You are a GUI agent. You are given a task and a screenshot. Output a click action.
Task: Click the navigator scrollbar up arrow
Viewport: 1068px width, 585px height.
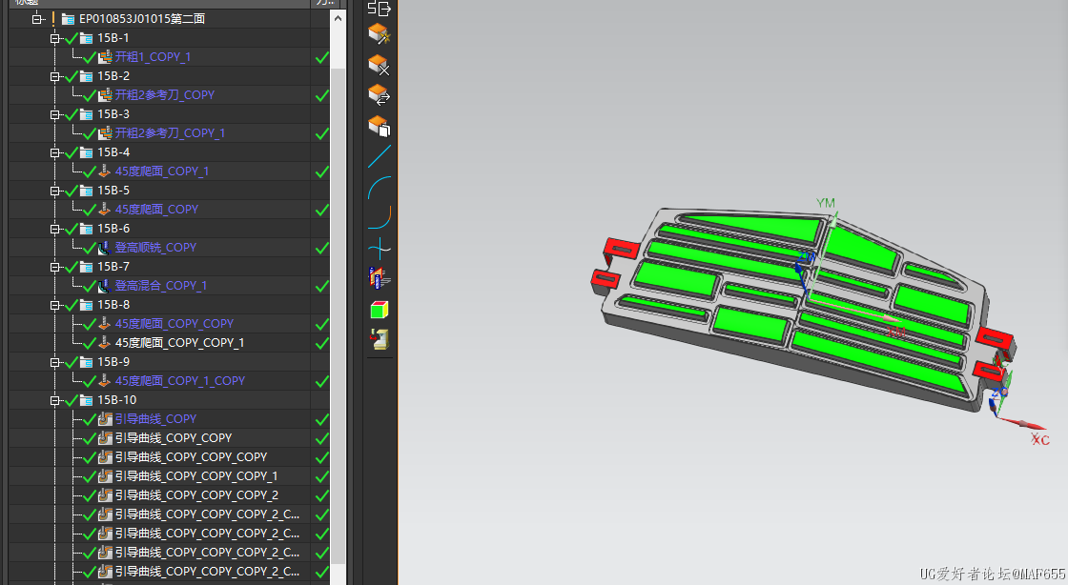click(x=339, y=19)
